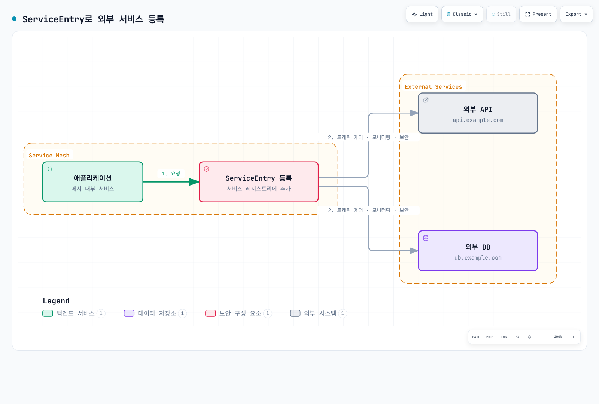Click the Service Mesh group label
Screen dimensions: 599x404
tap(49, 156)
